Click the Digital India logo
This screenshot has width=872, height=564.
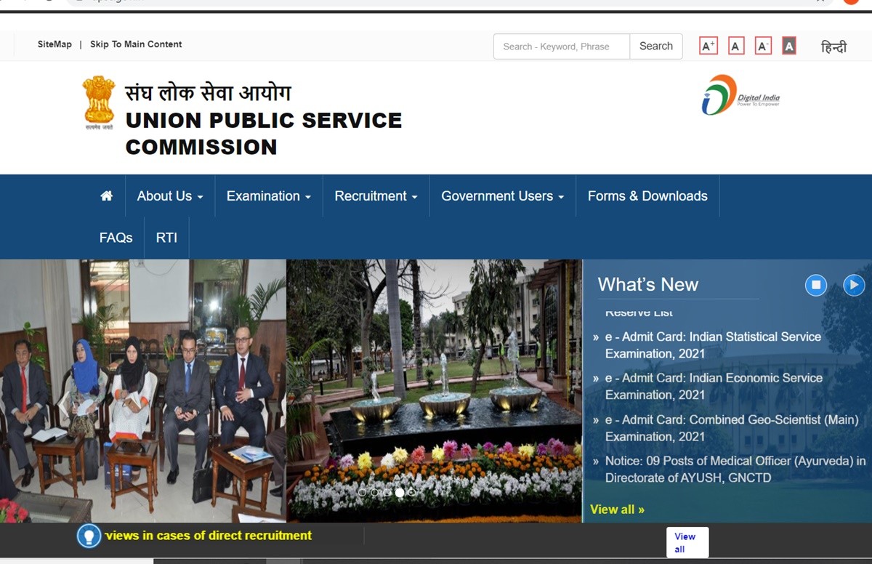pyautogui.click(x=740, y=96)
